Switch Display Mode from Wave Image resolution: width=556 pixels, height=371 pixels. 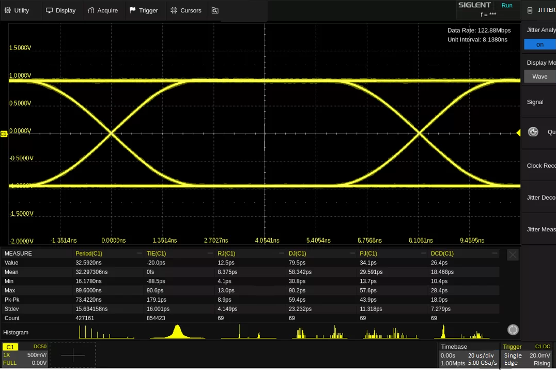coord(539,76)
